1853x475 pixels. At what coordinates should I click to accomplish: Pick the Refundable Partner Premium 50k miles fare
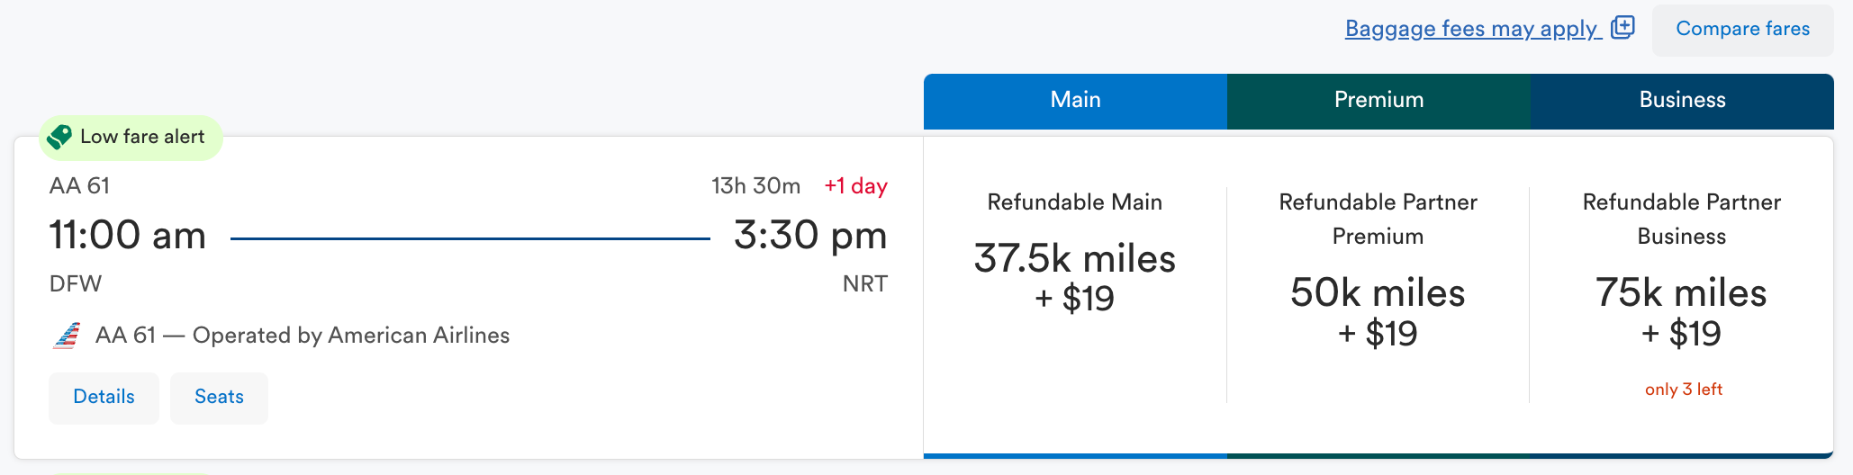(1378, 310)
